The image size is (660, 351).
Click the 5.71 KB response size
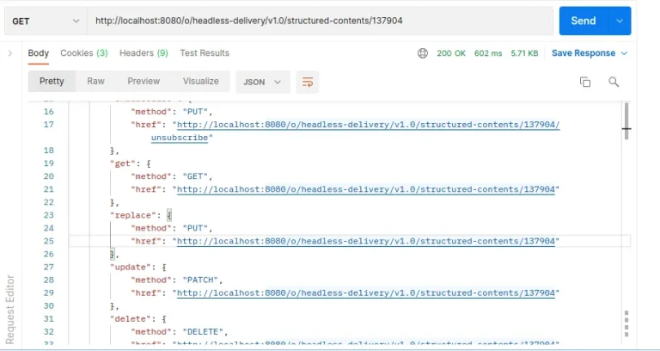[524, 53]
